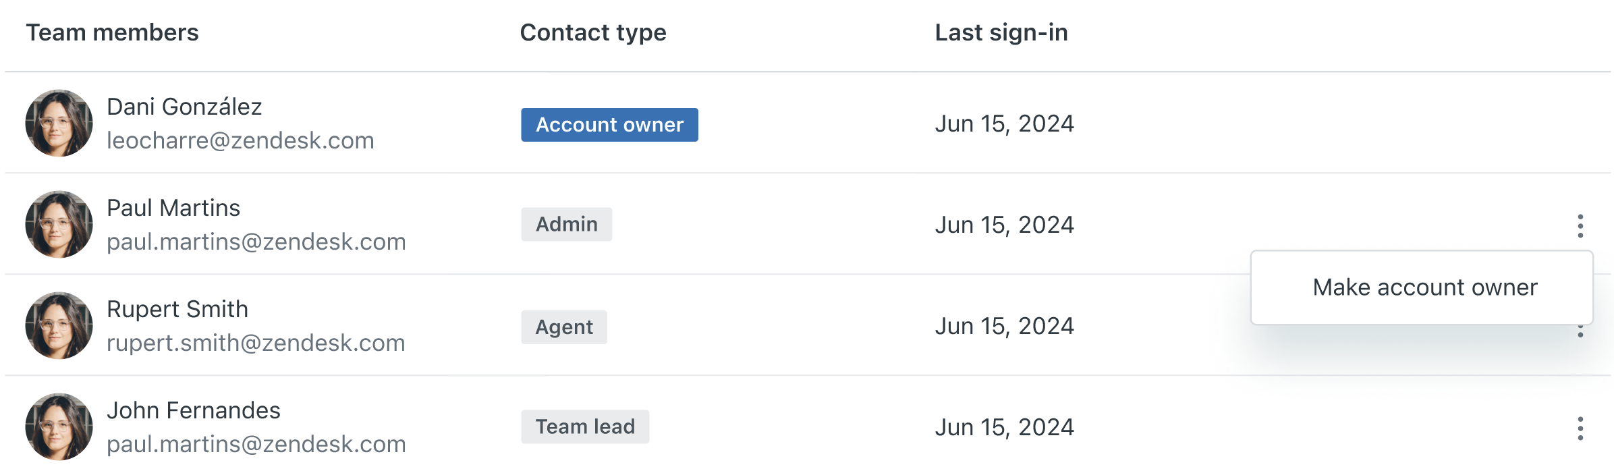Screen dimensions: 1614x471
Task: Click the Account owner badge
Action: click(609, 125)
